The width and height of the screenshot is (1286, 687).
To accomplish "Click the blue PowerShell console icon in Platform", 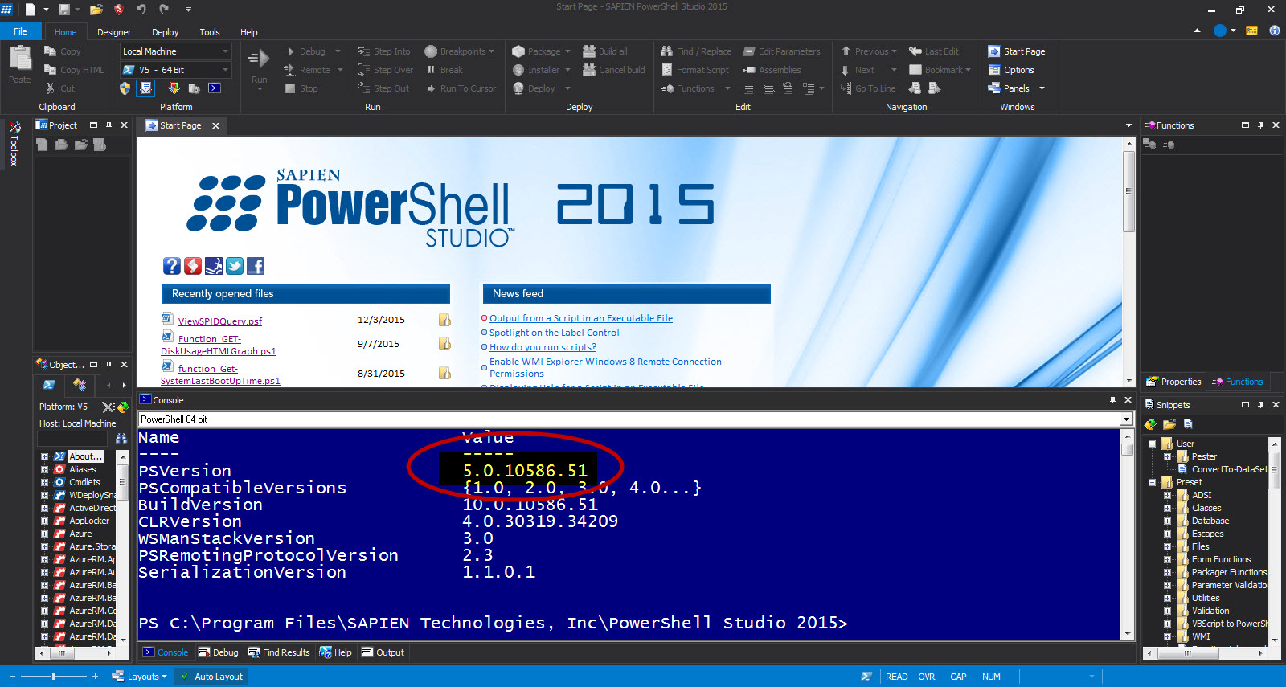I will coord(215,88).
